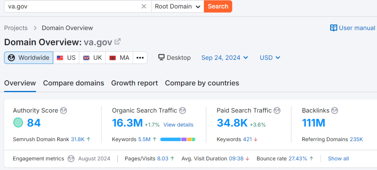
Task: Click the August 2024 engagement date
Action: coord(94,159)
